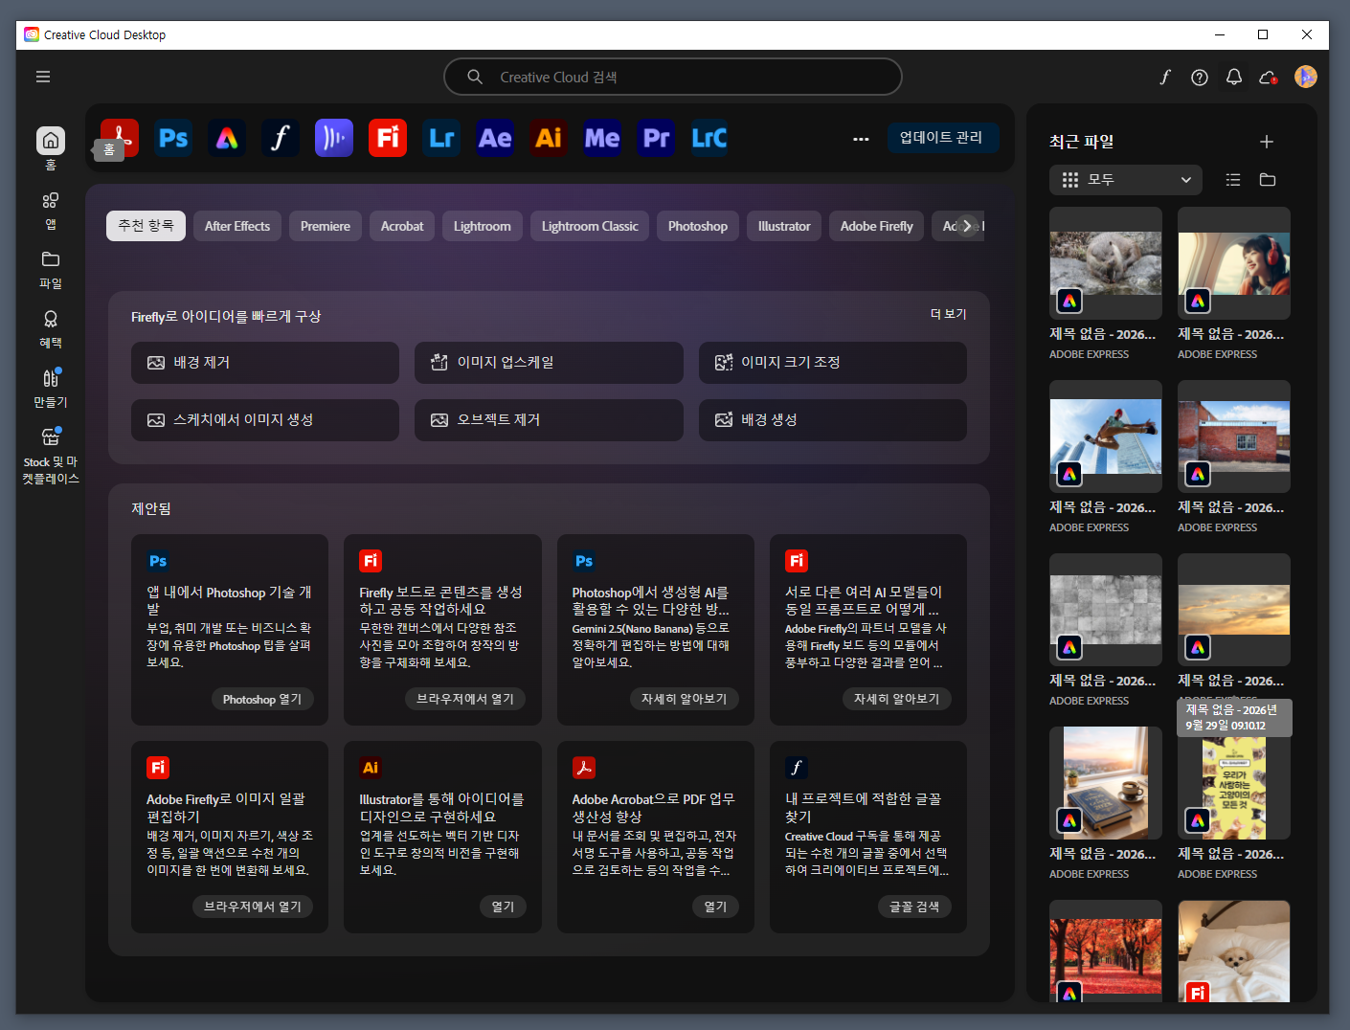1350x1030 pixels.
Task: Open the notifications bell icon
Action: (1234, 77)
